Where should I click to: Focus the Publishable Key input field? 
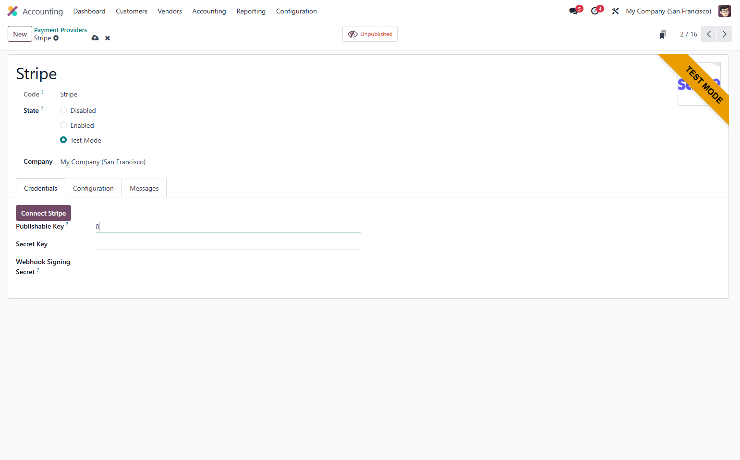click(228, 227)
